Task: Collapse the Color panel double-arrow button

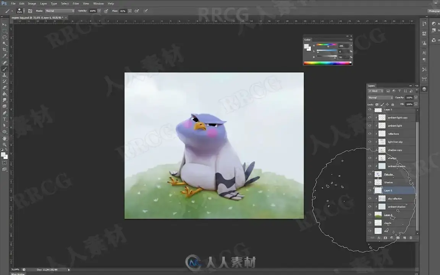Action: pos(348,36)
